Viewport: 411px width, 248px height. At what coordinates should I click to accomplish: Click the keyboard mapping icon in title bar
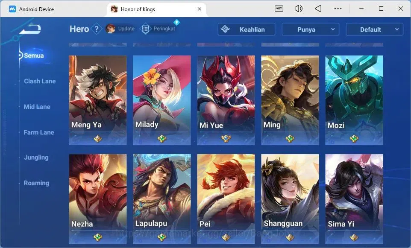(x=279, y=9)
